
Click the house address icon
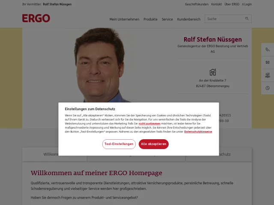[x=213, y=72]
